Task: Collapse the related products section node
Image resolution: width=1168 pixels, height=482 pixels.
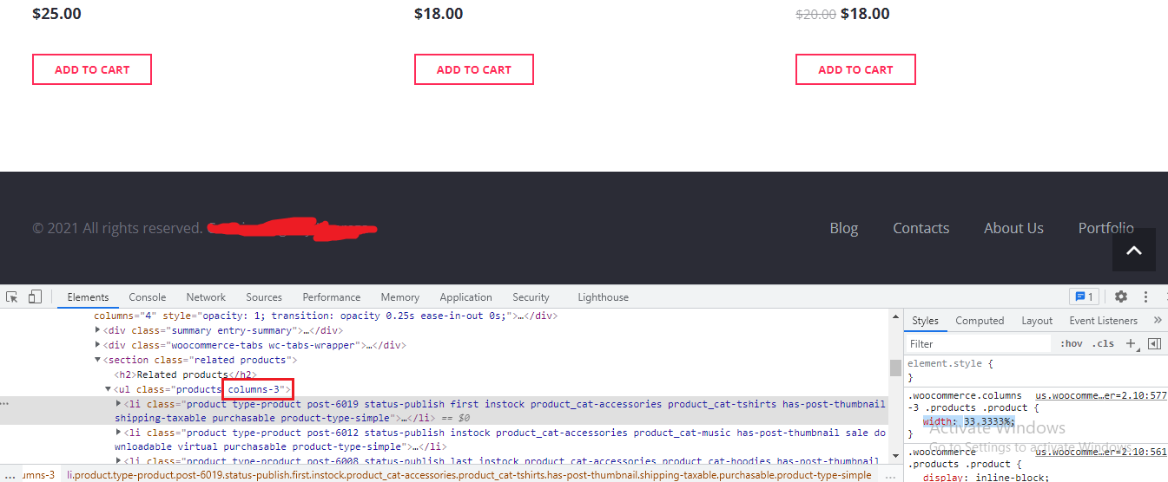Action: (97, 360)
